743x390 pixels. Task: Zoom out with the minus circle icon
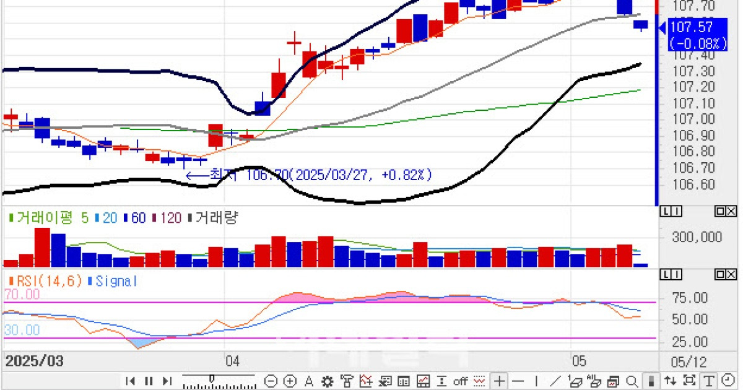point(270,381)
